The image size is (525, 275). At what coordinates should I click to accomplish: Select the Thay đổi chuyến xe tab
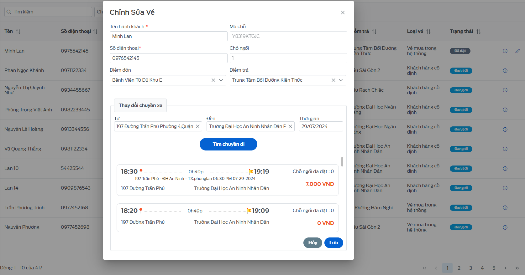coord(140,105)
